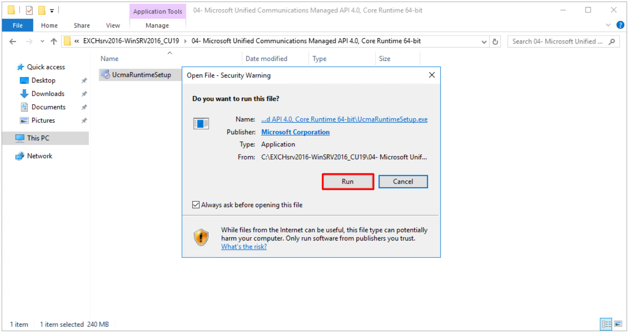Viewport: 629px width, 333px height.
Task: Click the application icon beside file Name
Action: point(201,123)
